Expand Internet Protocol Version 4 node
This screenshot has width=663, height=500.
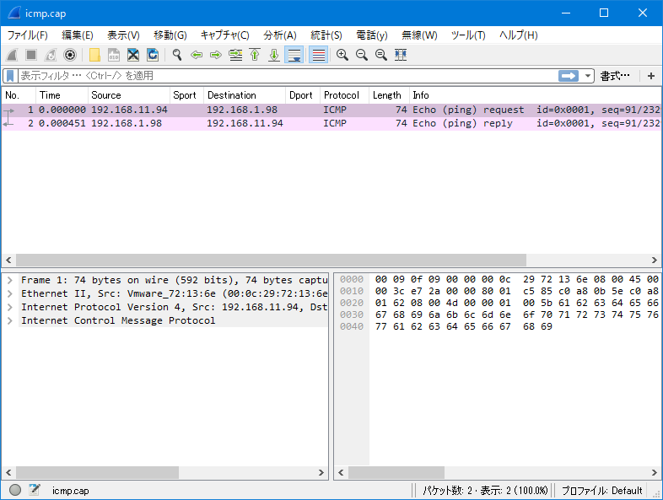pyautogui.click(x=10, y=307)
